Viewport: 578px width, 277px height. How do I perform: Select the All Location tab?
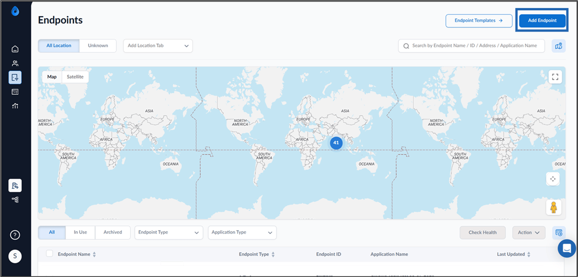(59, 46)
